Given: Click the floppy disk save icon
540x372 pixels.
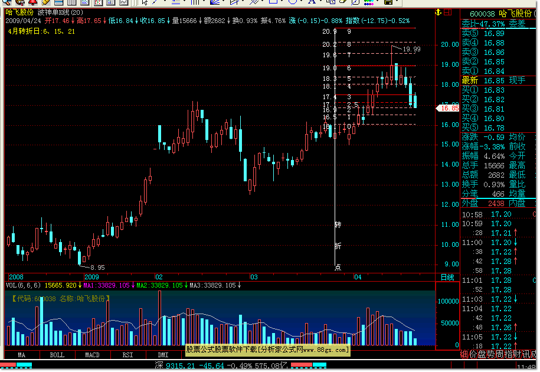Looking at the screenshot, I should tap(388, 2).
